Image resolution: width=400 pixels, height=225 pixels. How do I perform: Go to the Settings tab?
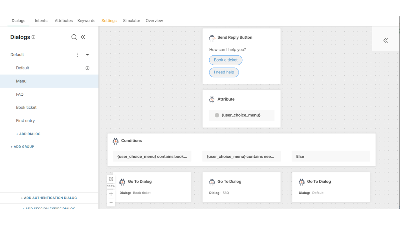(x=109, y=21)
